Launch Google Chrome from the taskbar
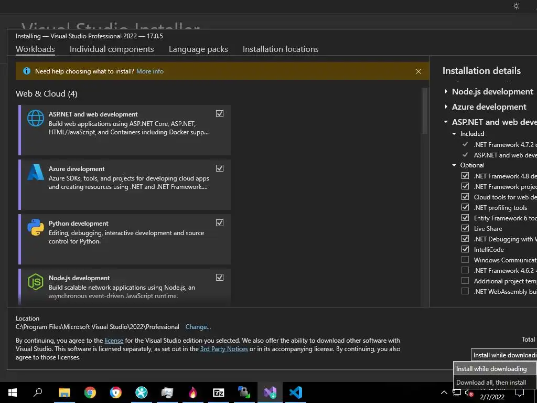The height and width of the screenshot is (403, 537). point(90,392)
